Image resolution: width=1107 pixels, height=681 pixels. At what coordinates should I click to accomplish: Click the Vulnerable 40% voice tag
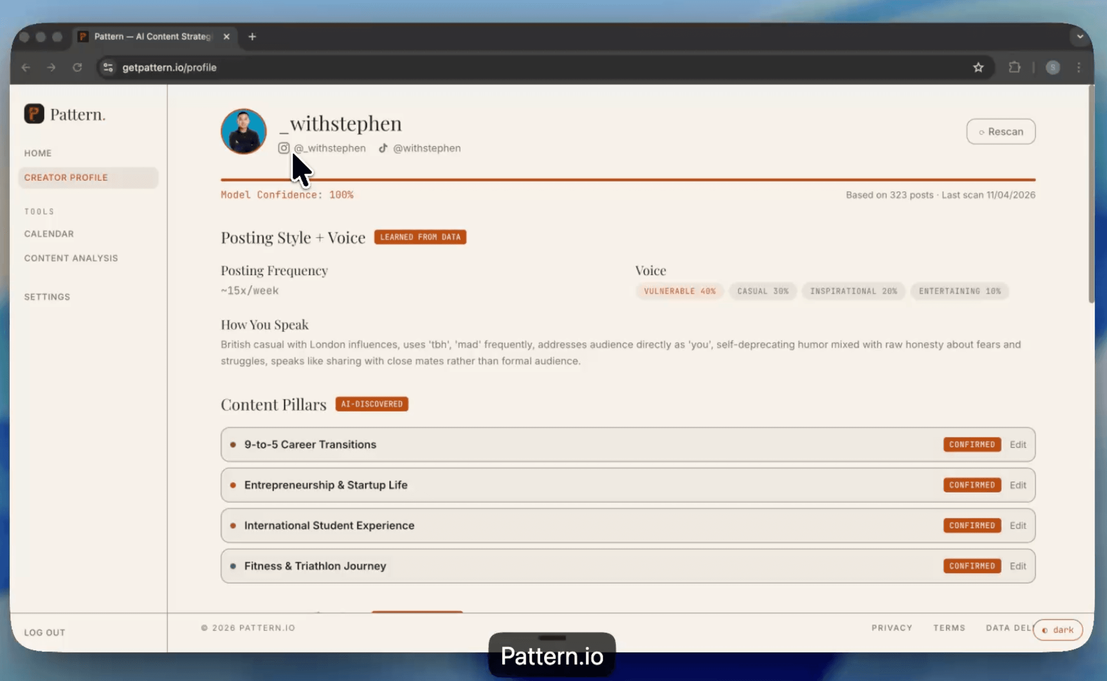[x=680, y=291]
